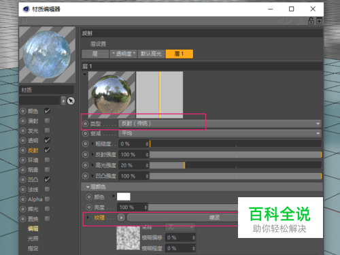Collapse the 层颜色 section
Image resolution: width=340 pixels, height=255 pixels.
[x=88, y=187]
